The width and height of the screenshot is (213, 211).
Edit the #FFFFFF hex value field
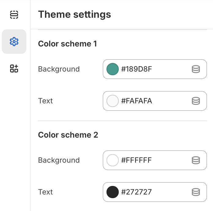pos(155,160)
